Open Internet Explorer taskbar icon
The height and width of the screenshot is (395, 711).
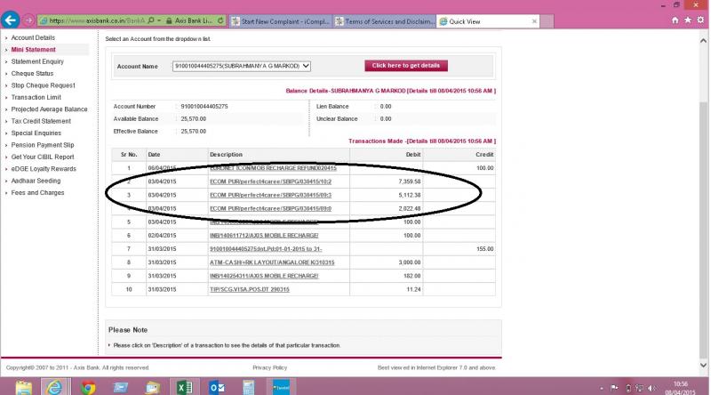click(54, 387)
